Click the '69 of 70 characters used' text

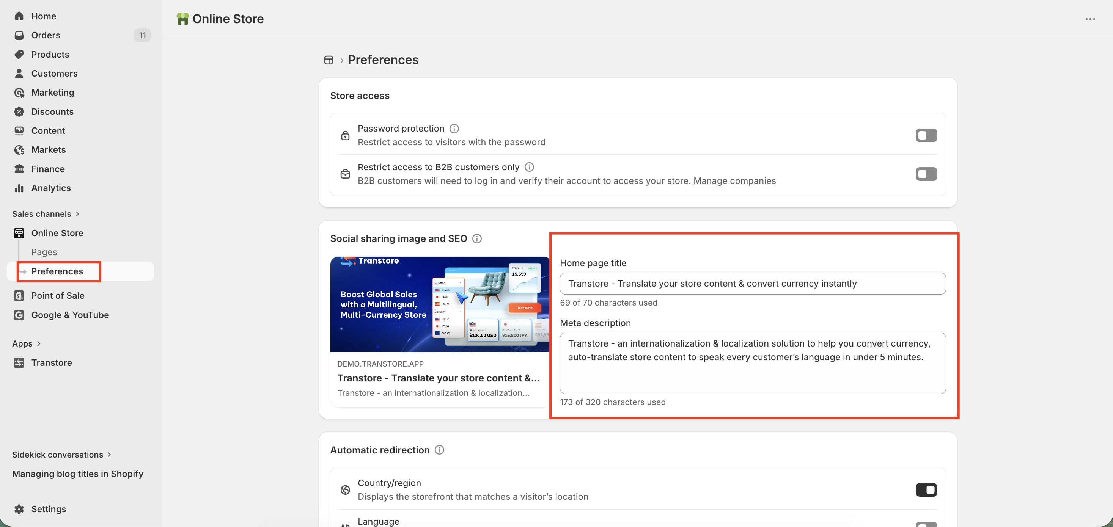[608, 303]
